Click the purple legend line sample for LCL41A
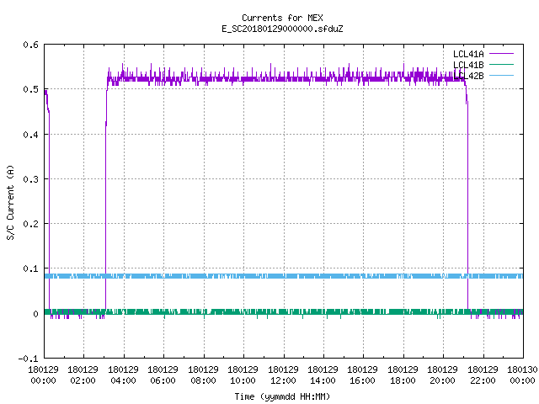Viewport: 539px width, 404px height. (501, 54)
